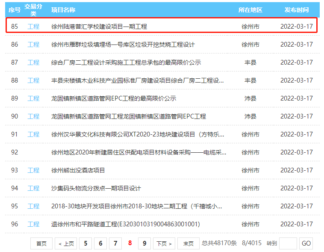Click 工程 category in row 95
Screen dimensions: 324x252
coord(33,207)
